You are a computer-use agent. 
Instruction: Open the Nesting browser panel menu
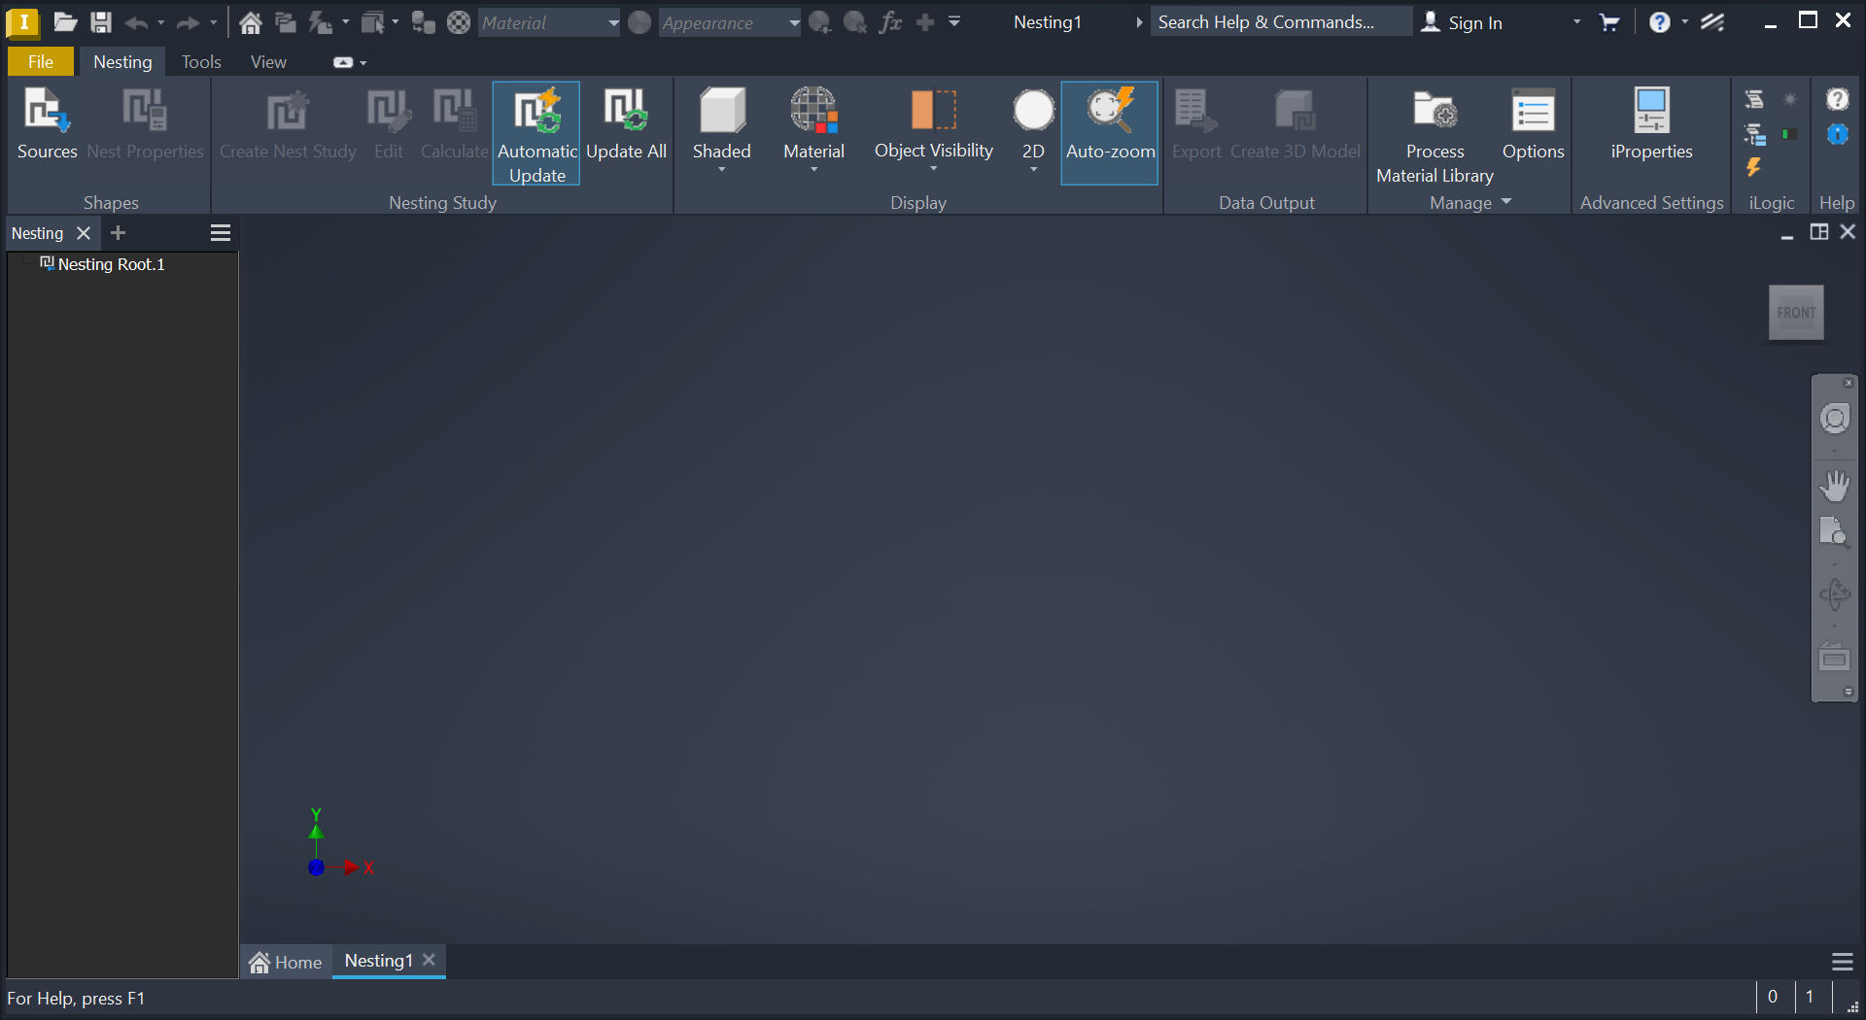(221, 233)
